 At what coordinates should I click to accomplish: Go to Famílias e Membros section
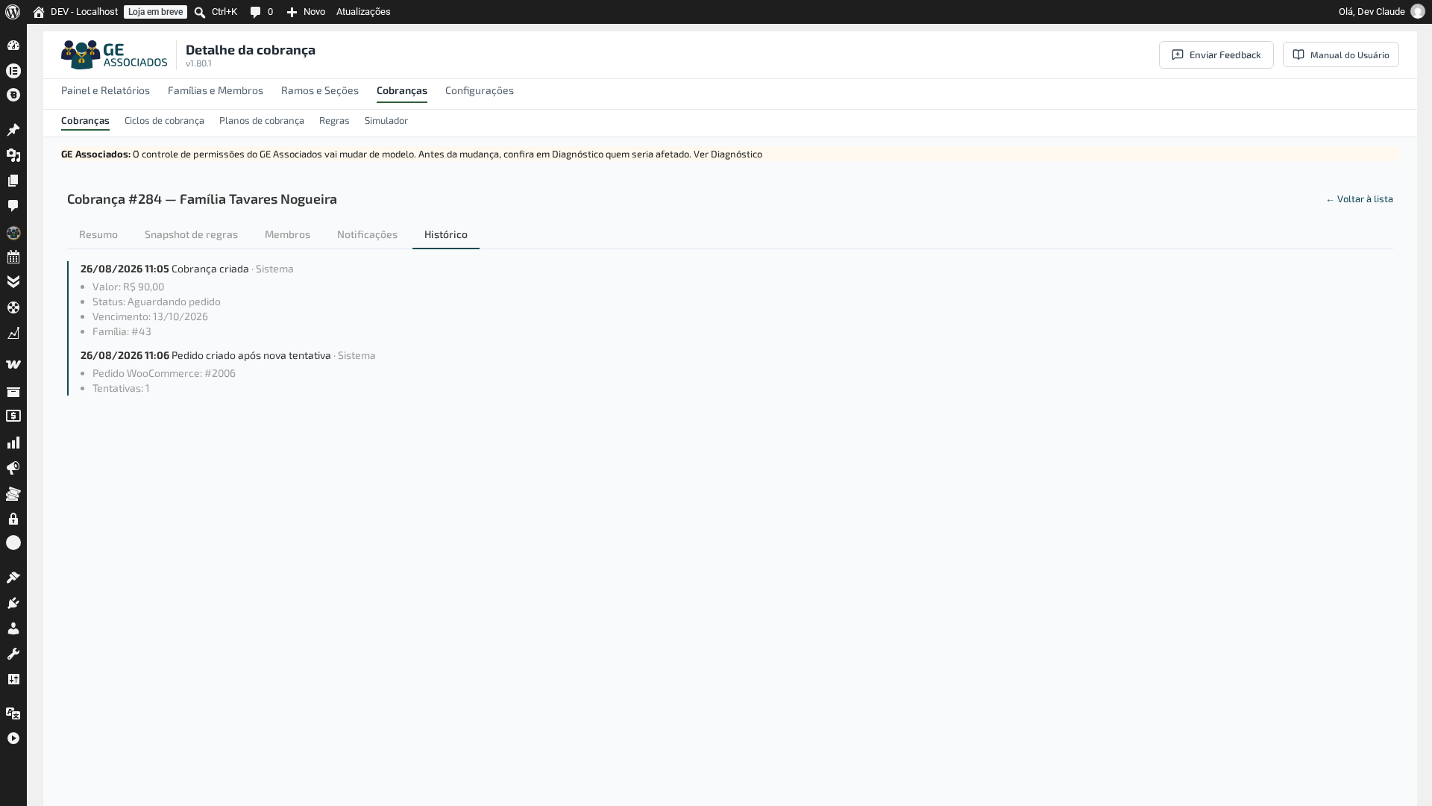(x=216, y=90)
